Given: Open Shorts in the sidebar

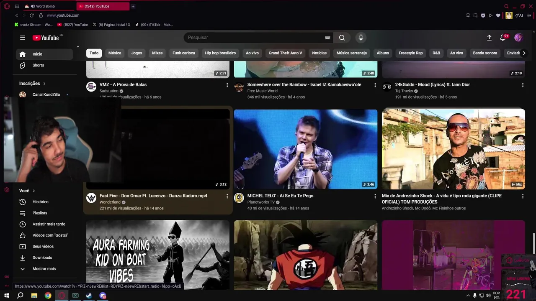Looking at the screenshot, I should 44,65.
